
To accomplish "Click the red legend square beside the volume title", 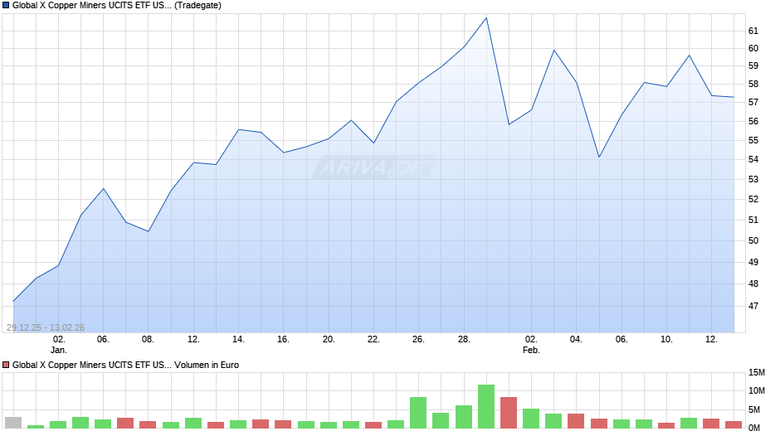I will (x=6, y=365).
